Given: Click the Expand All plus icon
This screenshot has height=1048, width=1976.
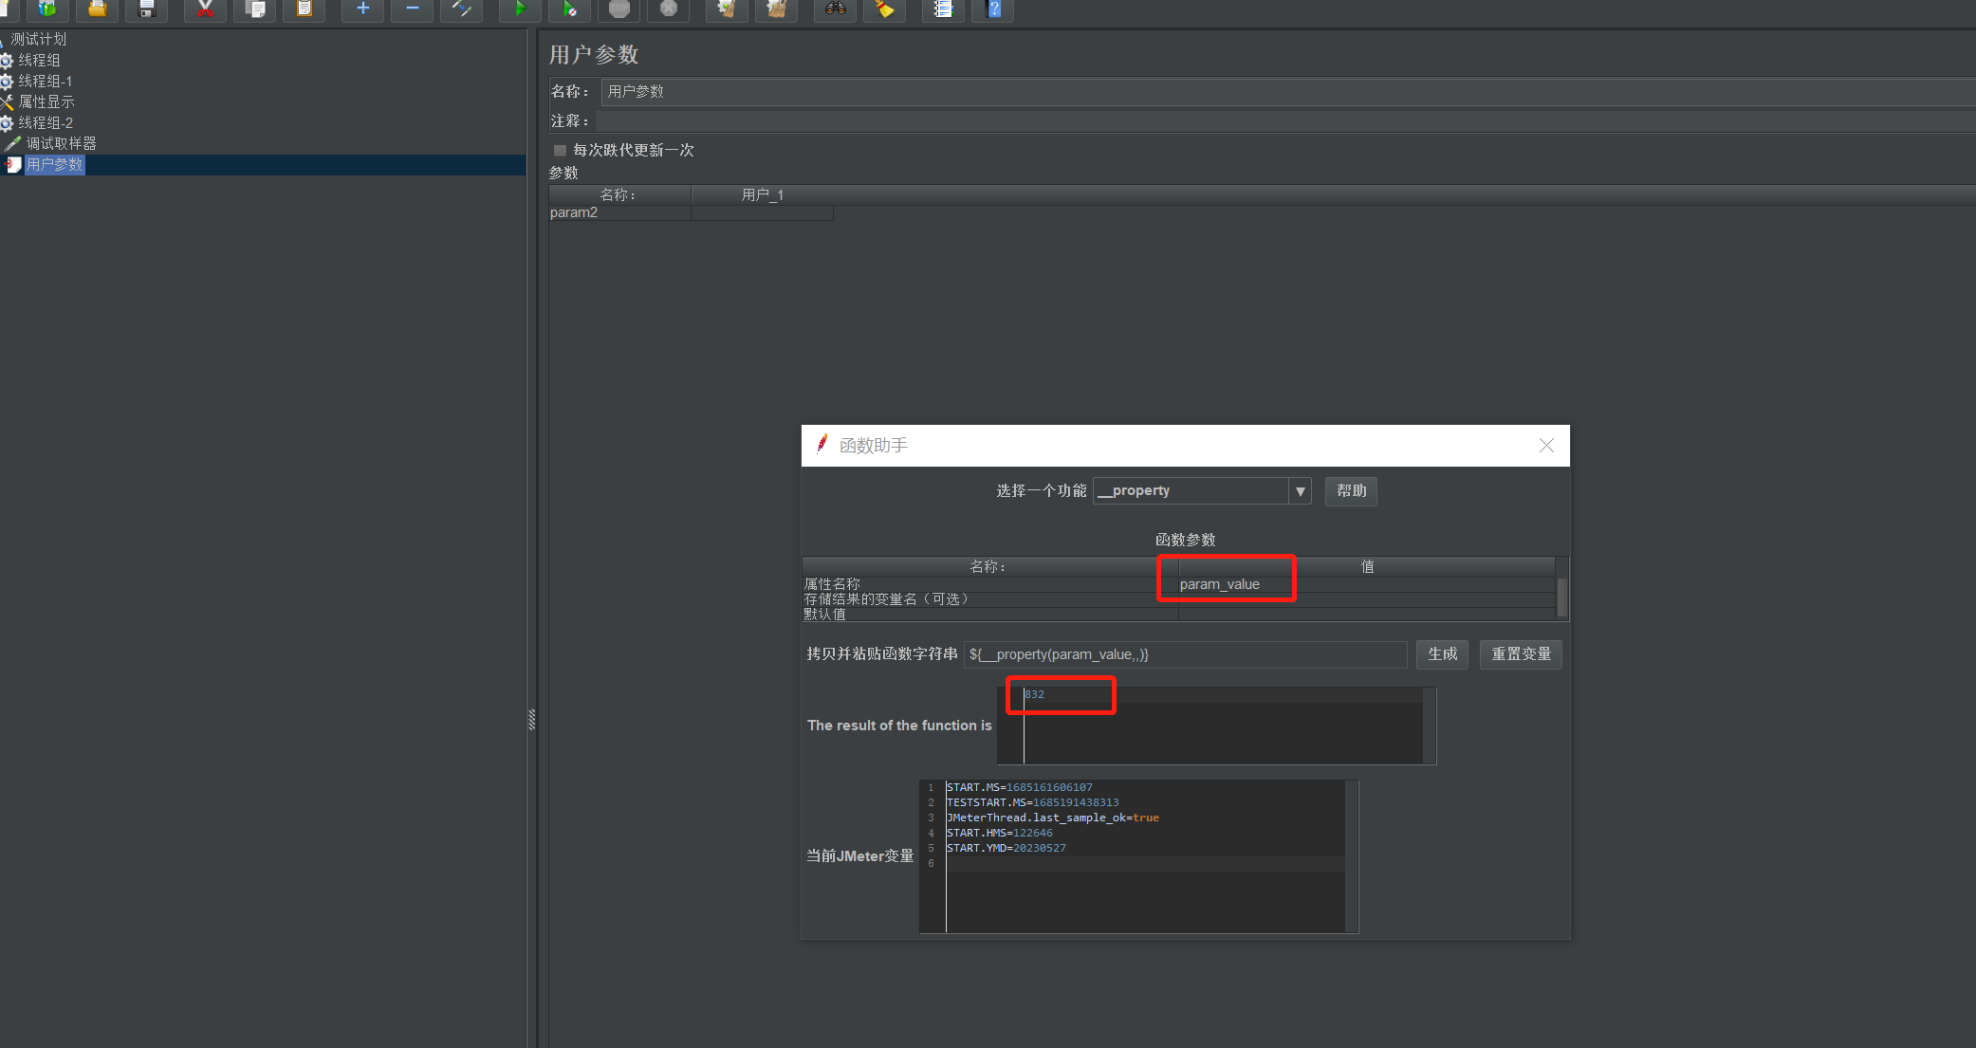Looking at the screenshot, I should (362, 9).
